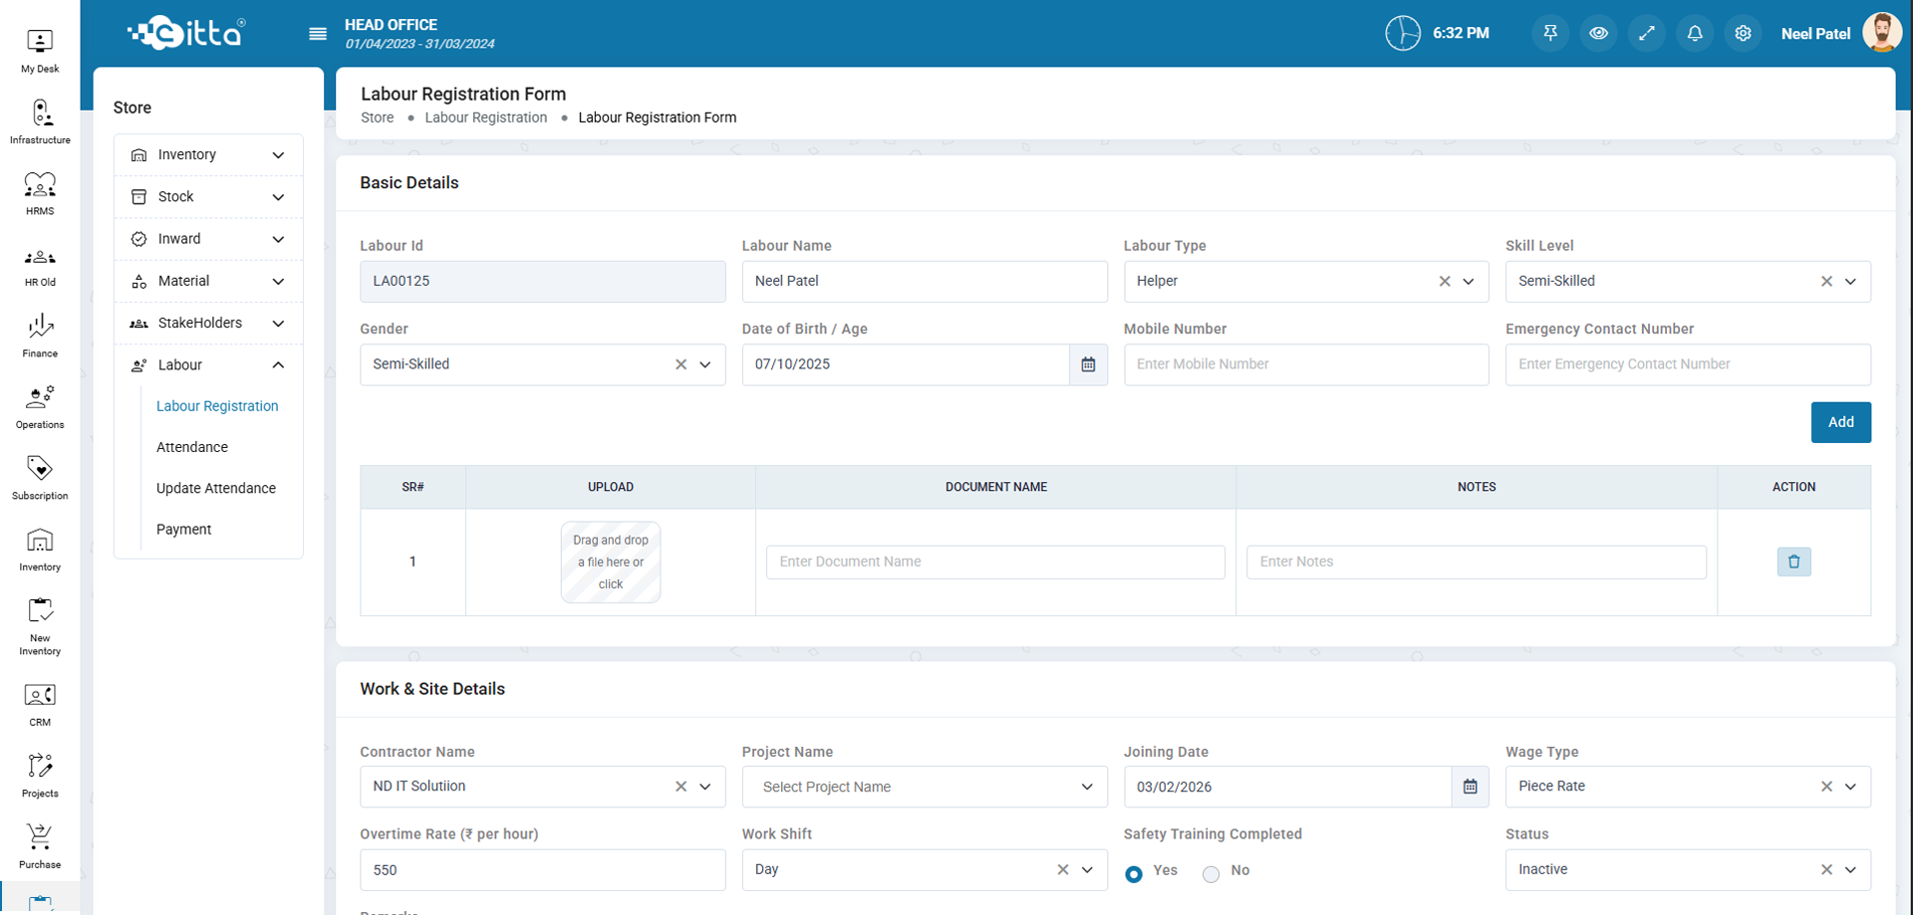Open the Finance module icon
Image resolution: width=1913 pixels, height=915 pixels.
[40, 336]
